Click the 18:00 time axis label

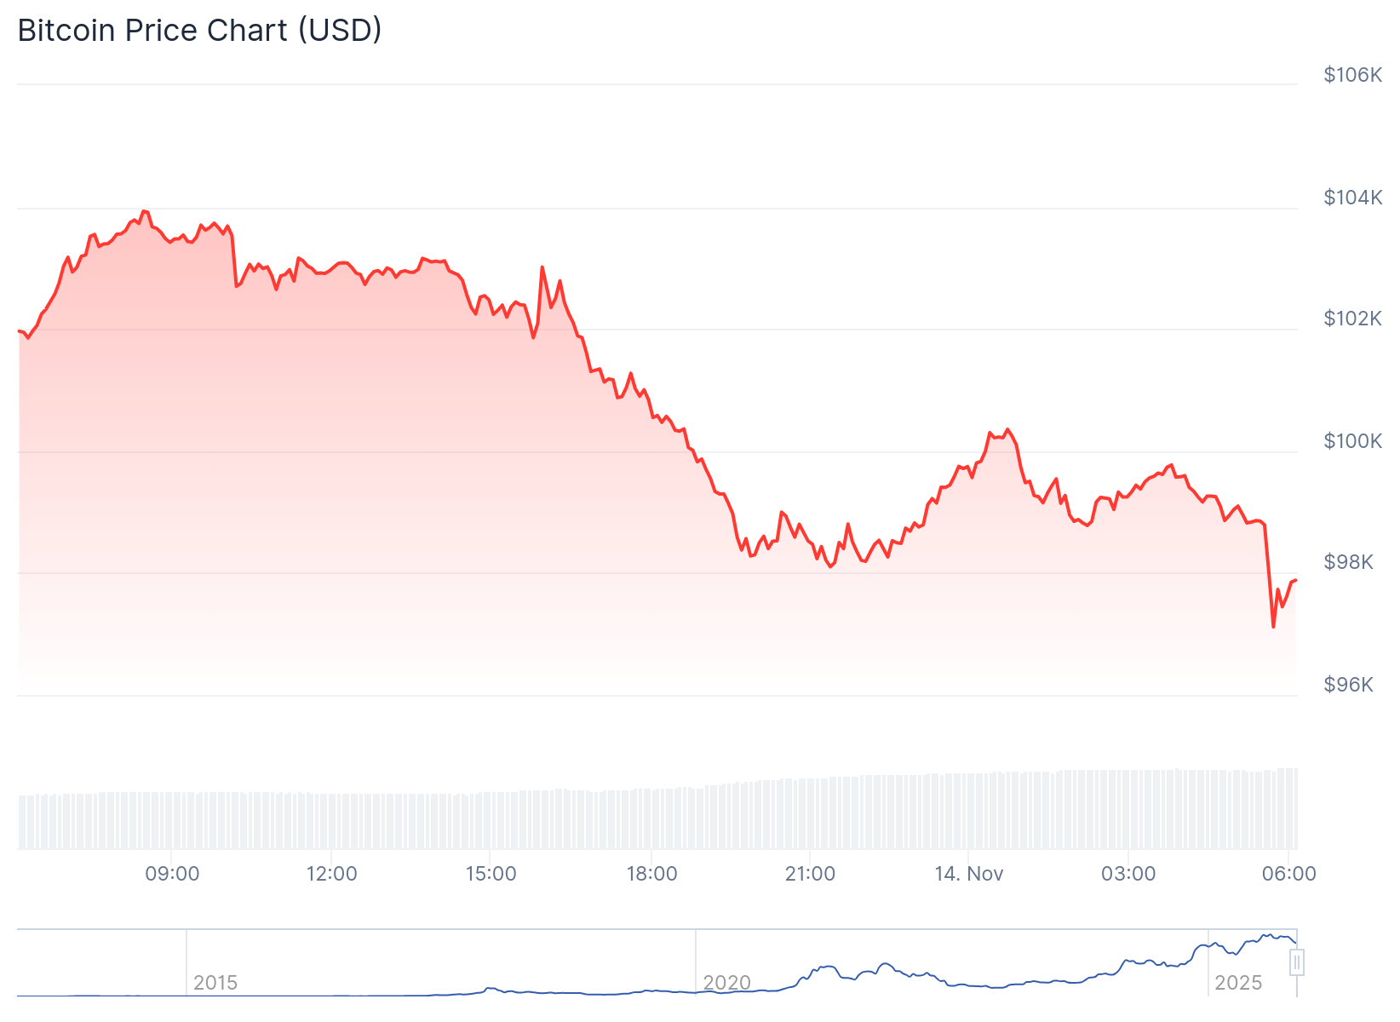click(651, 874)
